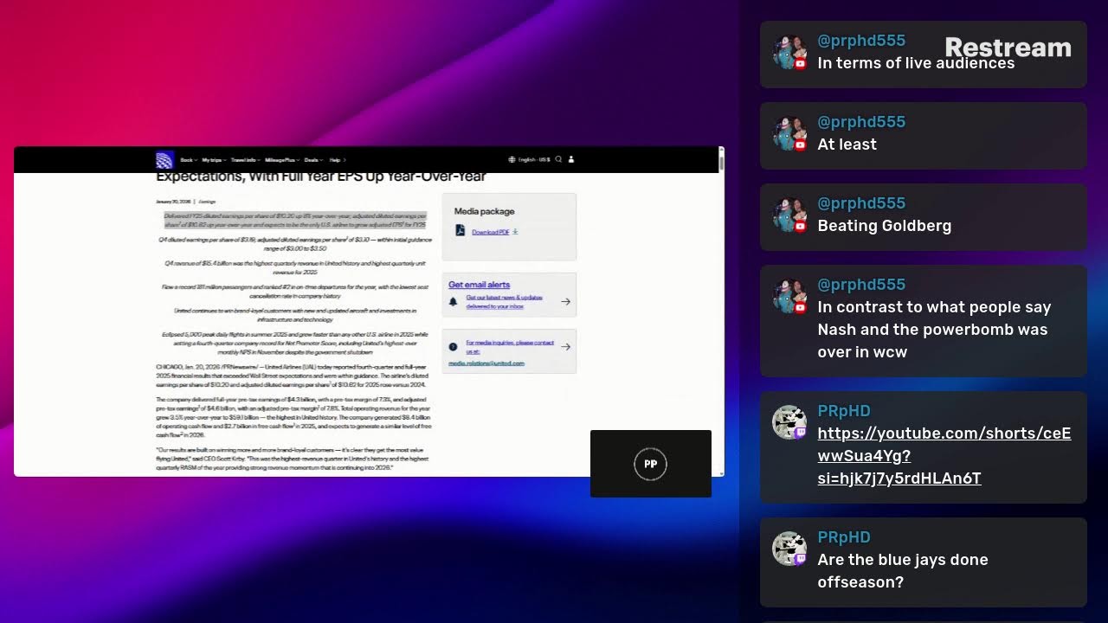This screenshot has height=623, width=1108.
Task: Click the search magnifier icon
Action: (x=558, y=159)
